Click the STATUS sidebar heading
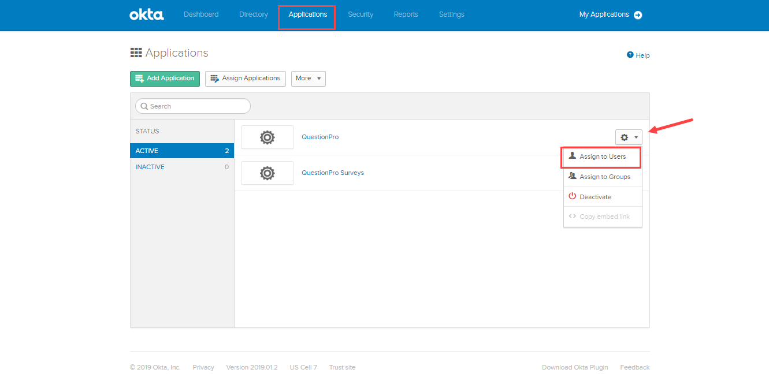The height and width of the screenshot is (384, 769). pyautogui.click(x=147, y=131)
